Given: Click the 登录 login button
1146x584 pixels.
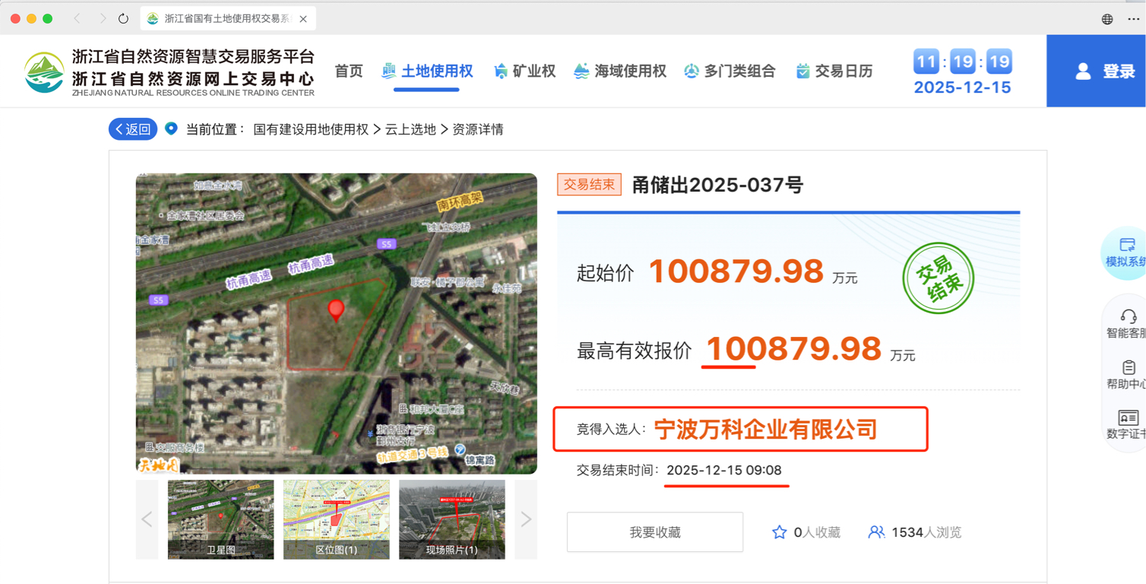Looking at the screenshot, I should click(1096, 71).
